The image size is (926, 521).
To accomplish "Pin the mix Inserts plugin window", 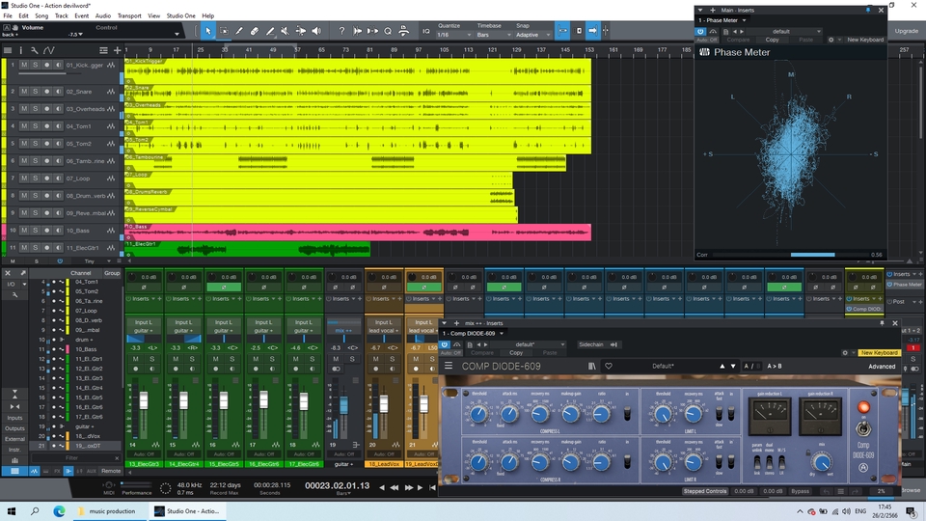I will click(x=883, y=323).
